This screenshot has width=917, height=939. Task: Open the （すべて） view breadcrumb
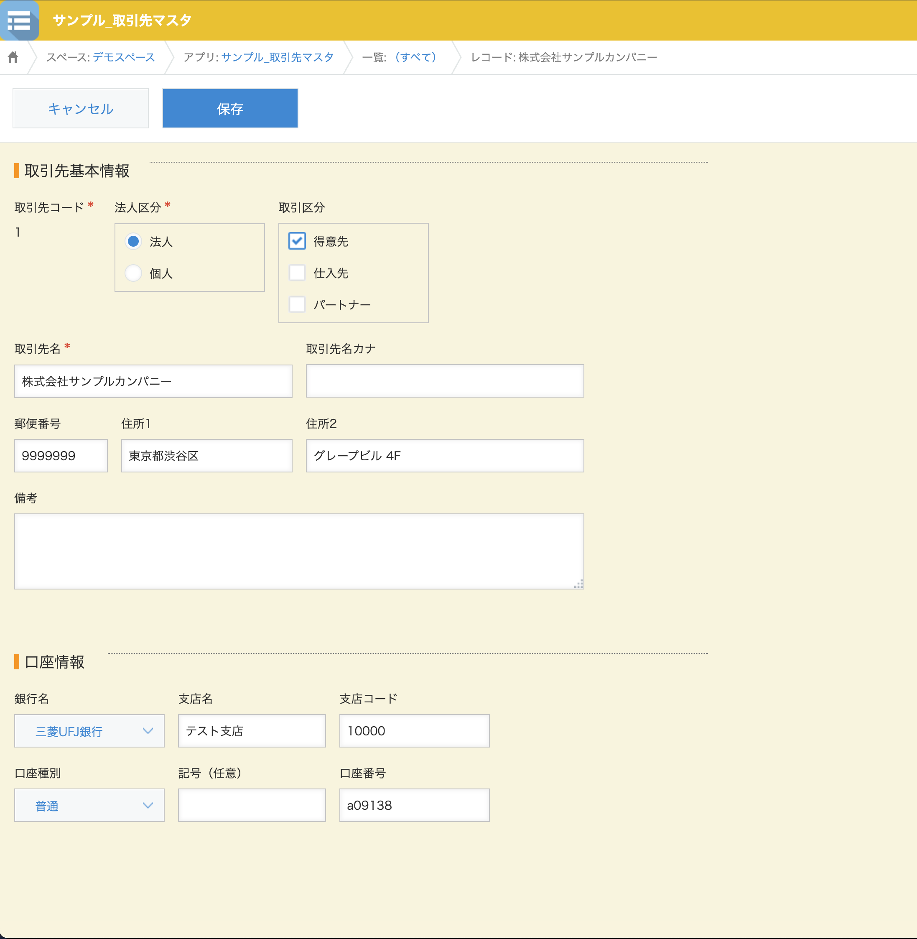pyautogui.click(x=415, y=57)
